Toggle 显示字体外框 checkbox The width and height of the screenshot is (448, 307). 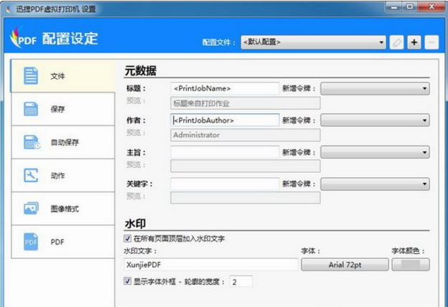point(127,281)
